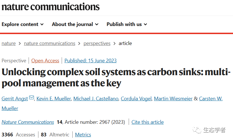
Task: Open the italic Nature Communications journal link
Action: (28, 122)
